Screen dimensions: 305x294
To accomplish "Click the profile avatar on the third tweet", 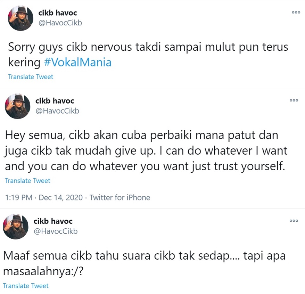I will tap(16, 227).
